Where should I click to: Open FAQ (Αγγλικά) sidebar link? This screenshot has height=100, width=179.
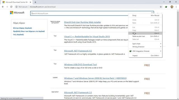coord(18,34)
